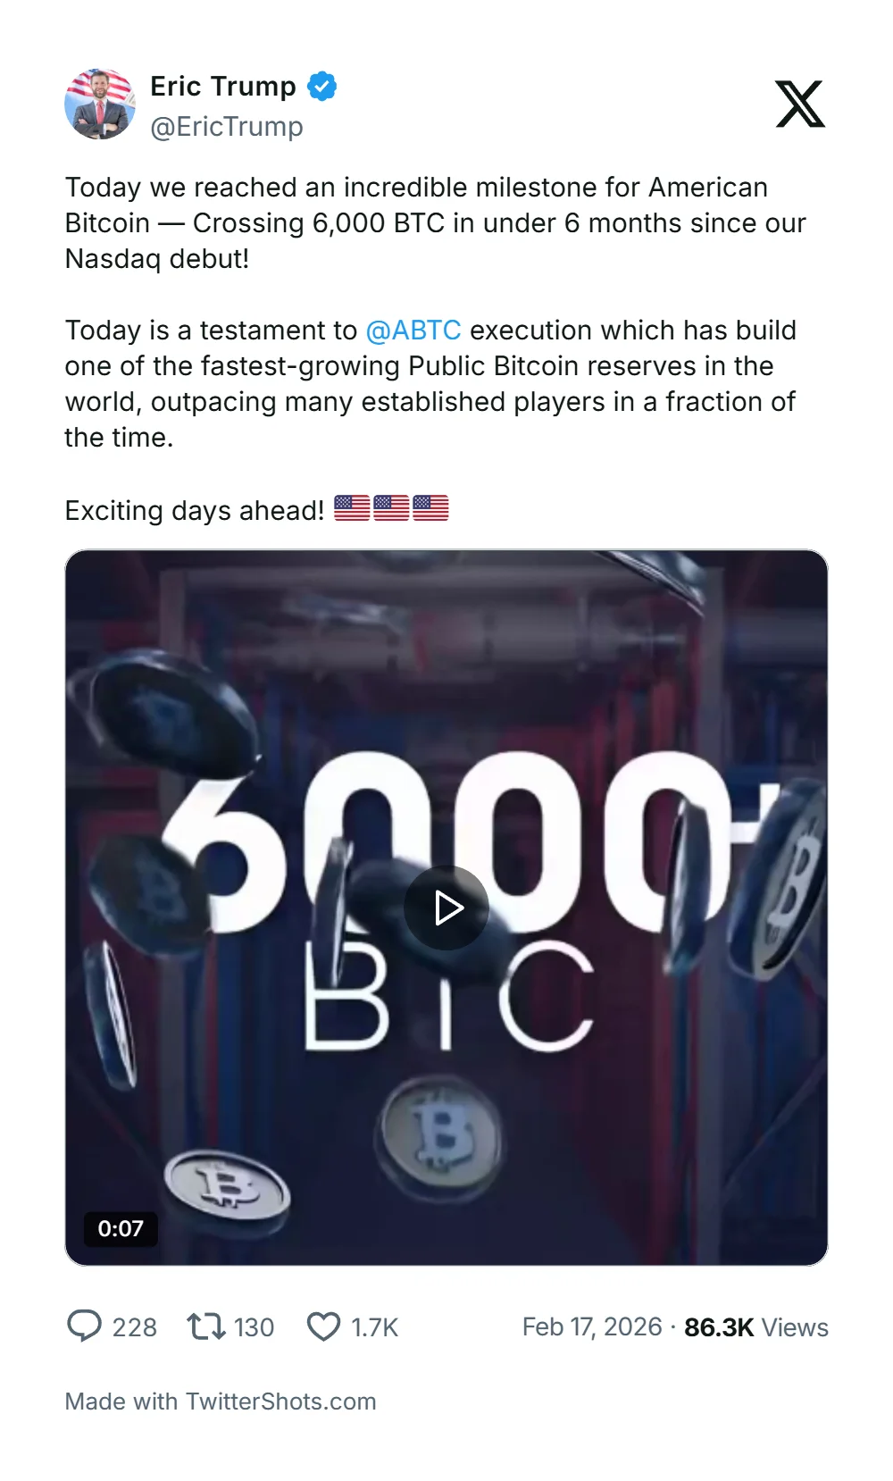Click the 1.7K like count

[x=372, y=1327]
